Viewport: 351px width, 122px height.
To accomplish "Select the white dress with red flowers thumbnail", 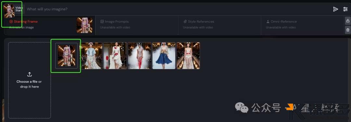I will 115,56.
